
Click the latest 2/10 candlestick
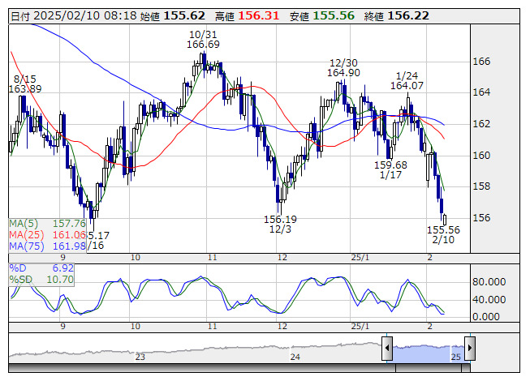point(445,220)
